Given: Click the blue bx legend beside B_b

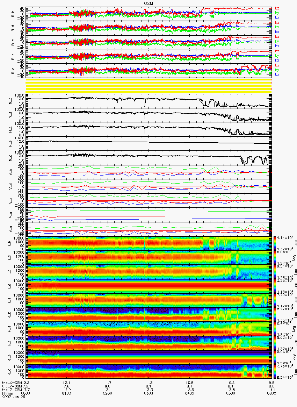Looking at the screenshot, I should pos(277,17).
